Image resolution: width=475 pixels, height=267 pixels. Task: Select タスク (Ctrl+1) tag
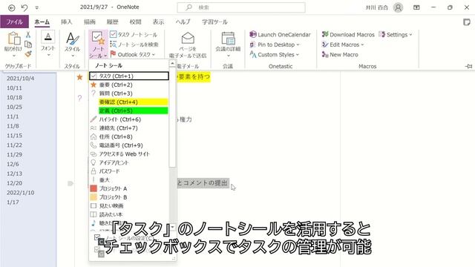tap(129, 76)
